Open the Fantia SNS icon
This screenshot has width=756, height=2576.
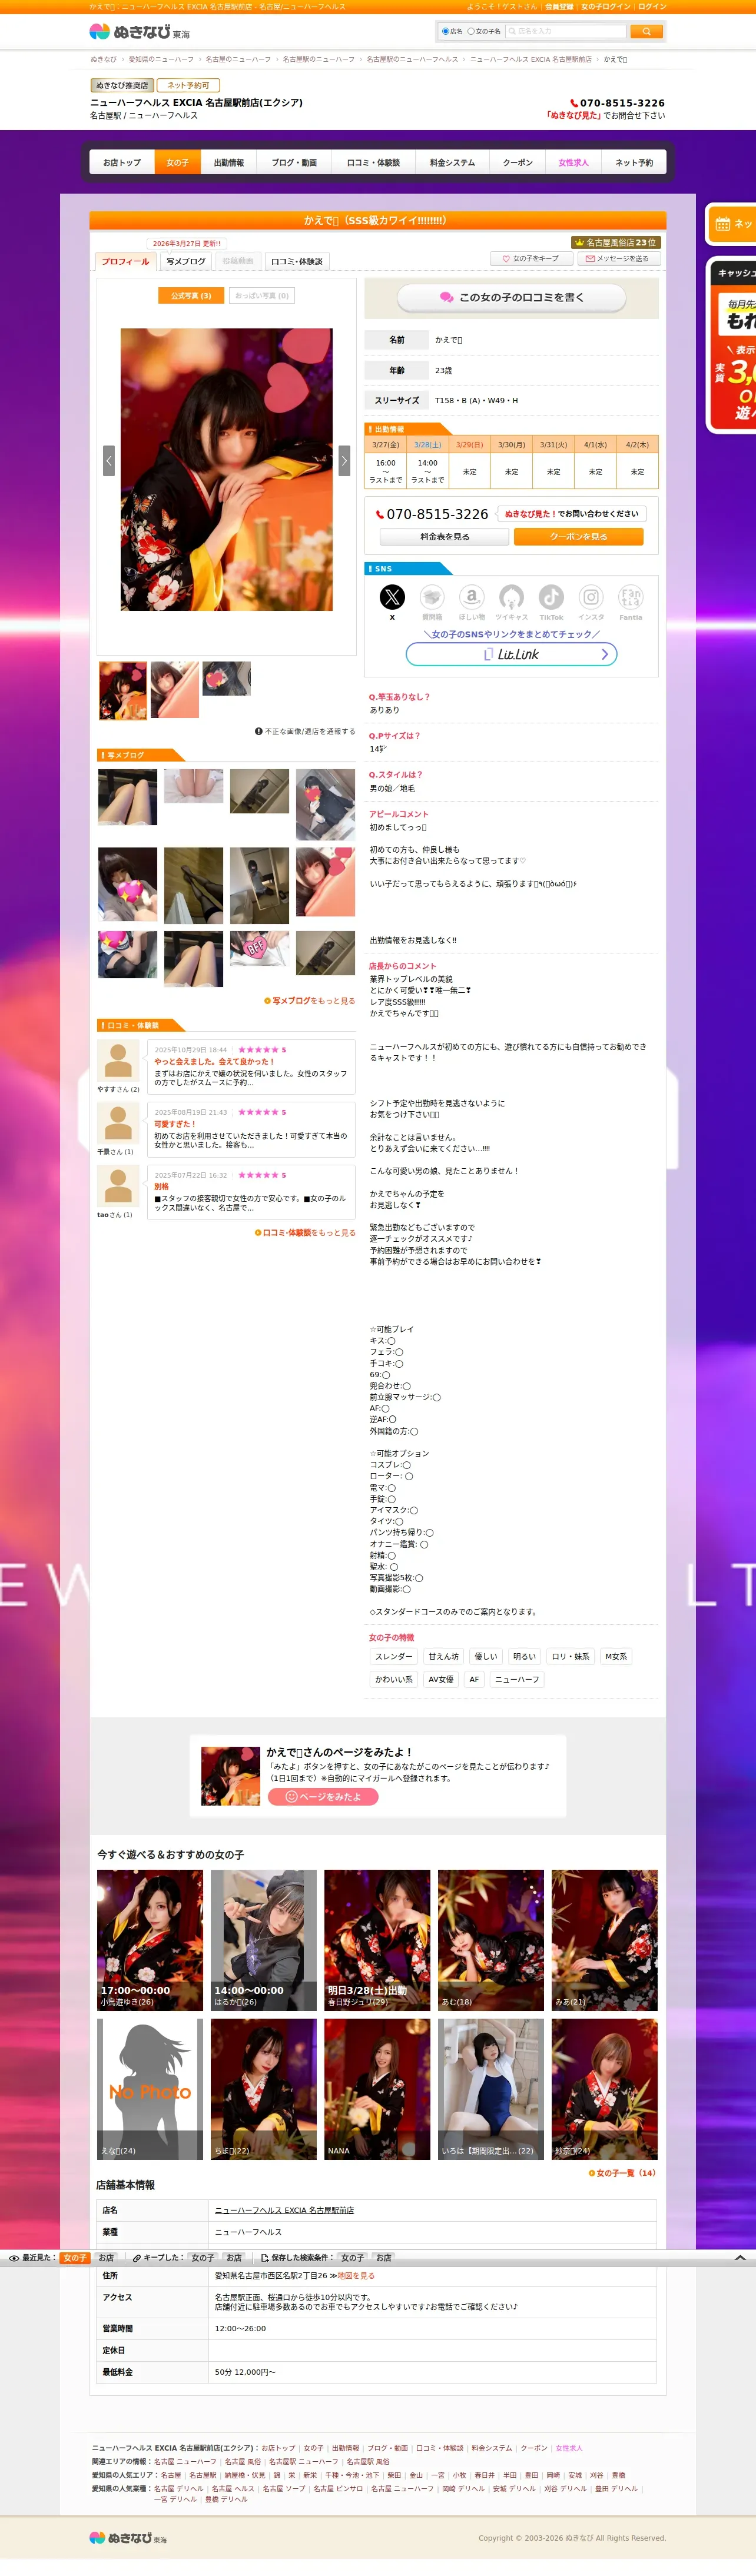coord(631,598)
